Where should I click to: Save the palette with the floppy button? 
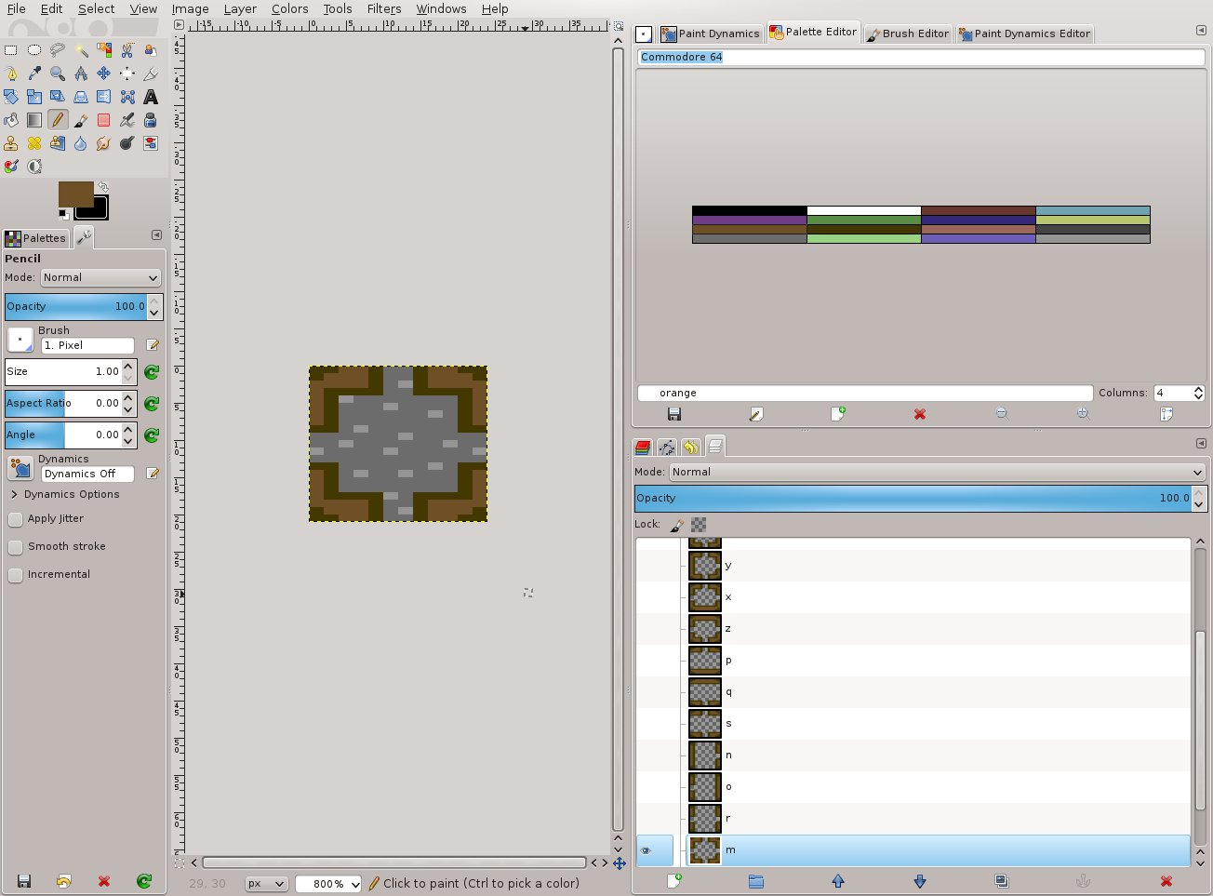pos(674,414)
